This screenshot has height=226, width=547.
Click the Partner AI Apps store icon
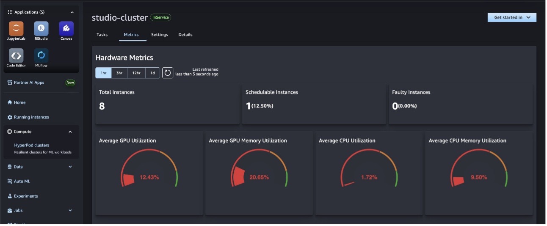[x=10, y=83]
